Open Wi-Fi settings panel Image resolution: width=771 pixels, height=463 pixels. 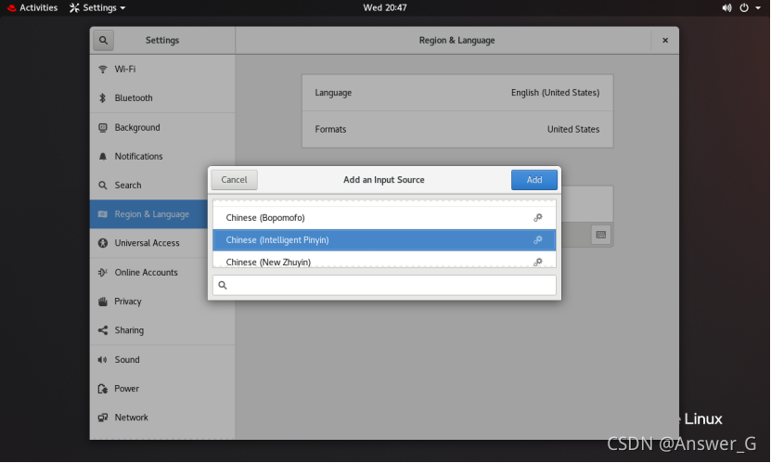[x=162, y=70]
